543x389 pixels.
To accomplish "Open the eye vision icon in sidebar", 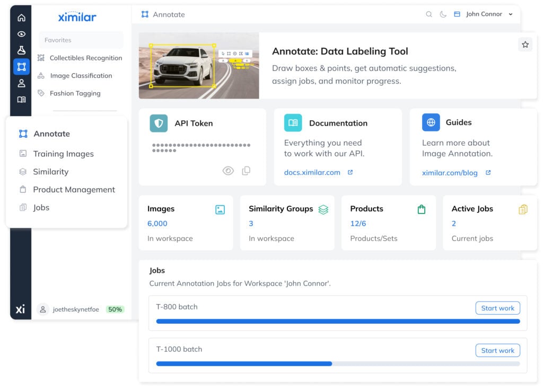I will pos(21,34).
